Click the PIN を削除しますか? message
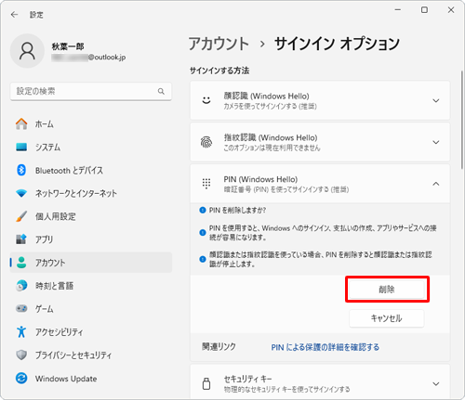This screenshot has width=465, height=400. pos(237,210)
